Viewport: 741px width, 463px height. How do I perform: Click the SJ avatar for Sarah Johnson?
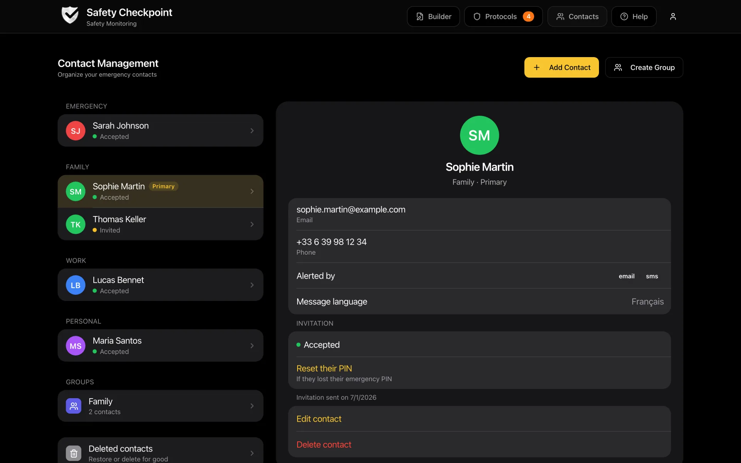point(76,131)
